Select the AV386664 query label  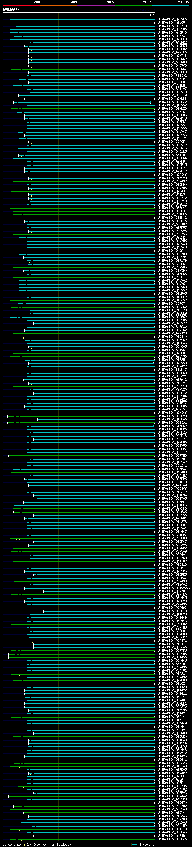point(11,10)
